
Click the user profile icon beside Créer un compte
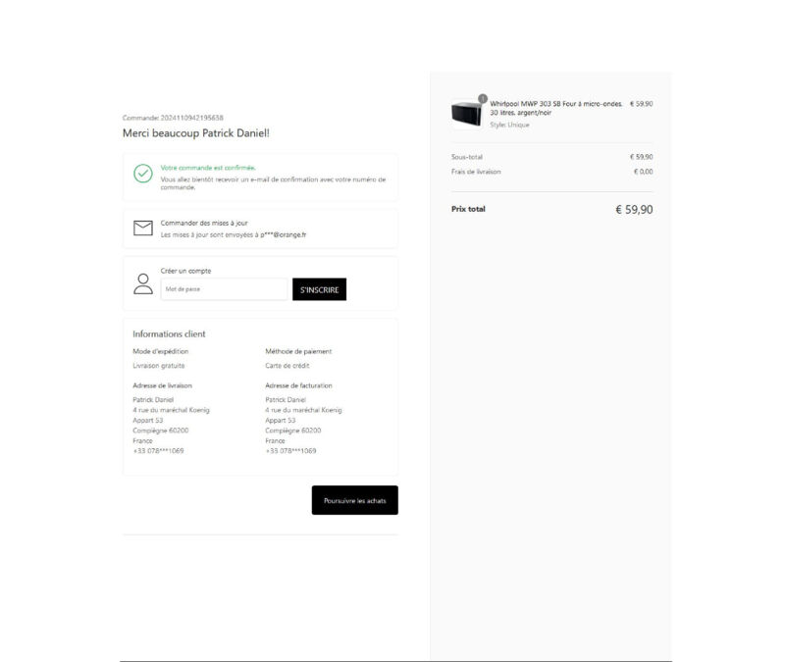point(143,283)
